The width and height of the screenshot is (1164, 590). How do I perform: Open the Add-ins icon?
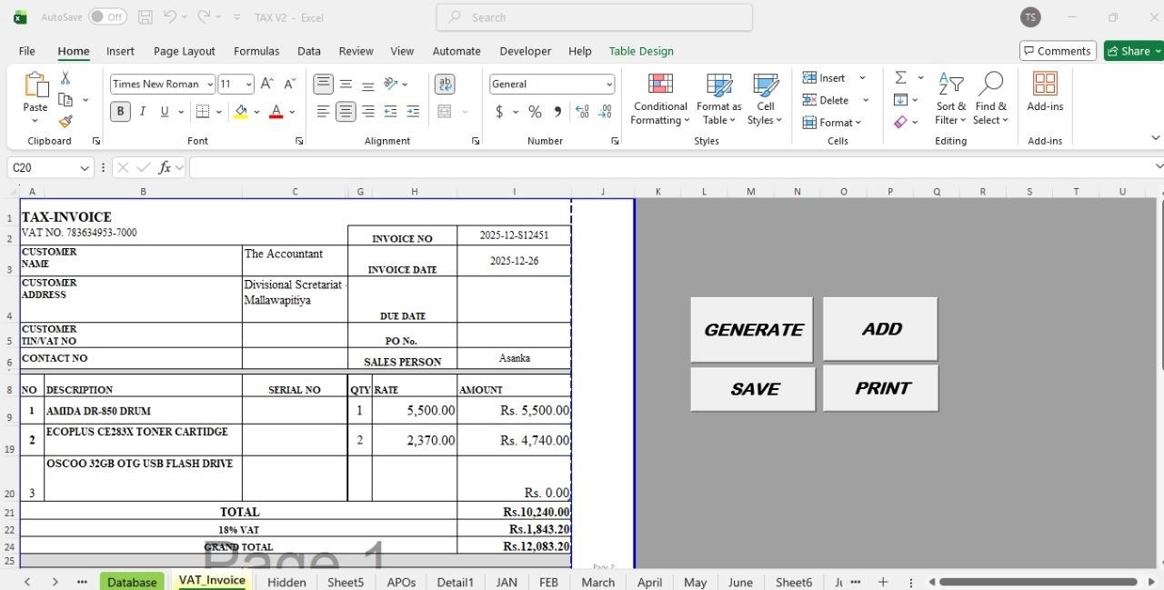click(1045, 91)
